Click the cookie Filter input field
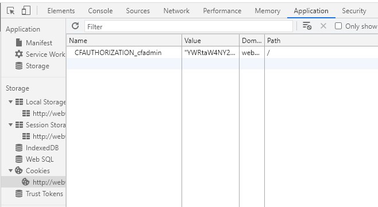378x207 pixels. click(x=188, y=26)
